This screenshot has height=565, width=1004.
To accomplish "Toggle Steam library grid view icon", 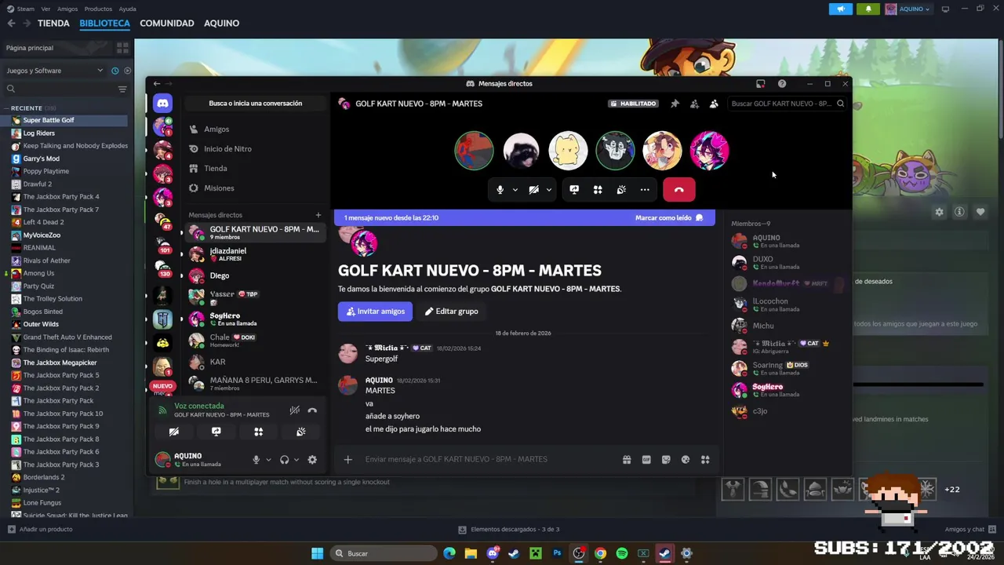I will pos(122,48).
